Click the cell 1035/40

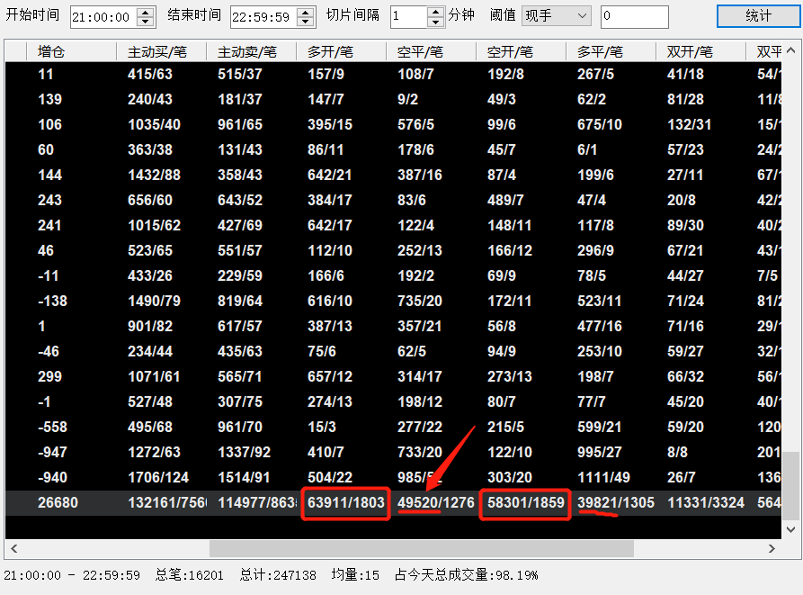coord(154,124)
